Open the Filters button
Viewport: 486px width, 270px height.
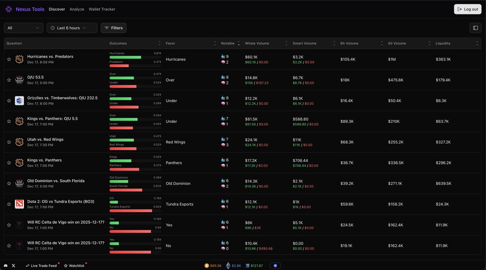113,28
